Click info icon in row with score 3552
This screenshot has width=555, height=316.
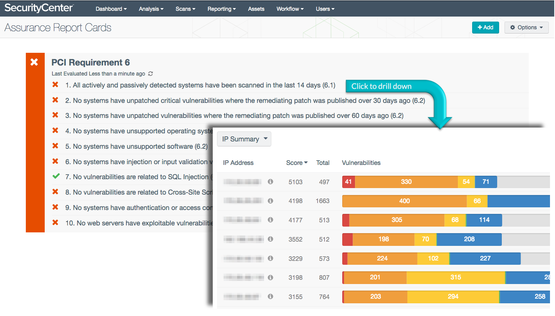[x=271, y=239]
